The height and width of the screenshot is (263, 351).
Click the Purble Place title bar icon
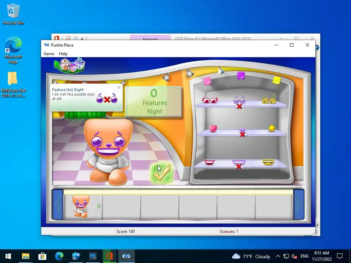click(x=47, y=45)
